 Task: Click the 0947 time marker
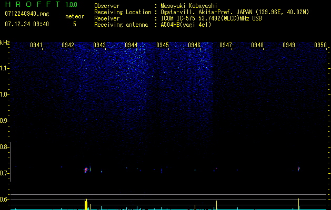(226, 45)
